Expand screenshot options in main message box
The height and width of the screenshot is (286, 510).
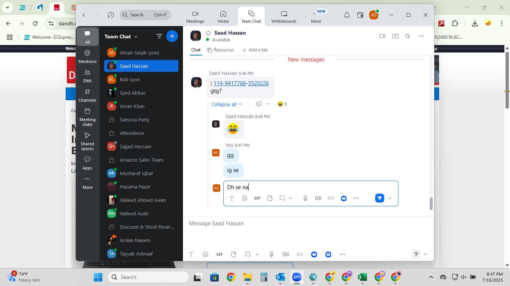(x=257, y=254)
